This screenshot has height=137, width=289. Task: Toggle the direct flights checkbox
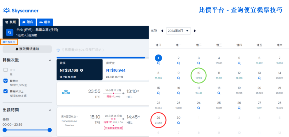coord(6,70)
